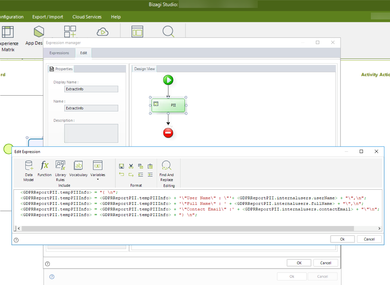Open help icon in the bottom background dialog
Image resolution: width=390 pixels, height=285 pixels.
point(52,277)
